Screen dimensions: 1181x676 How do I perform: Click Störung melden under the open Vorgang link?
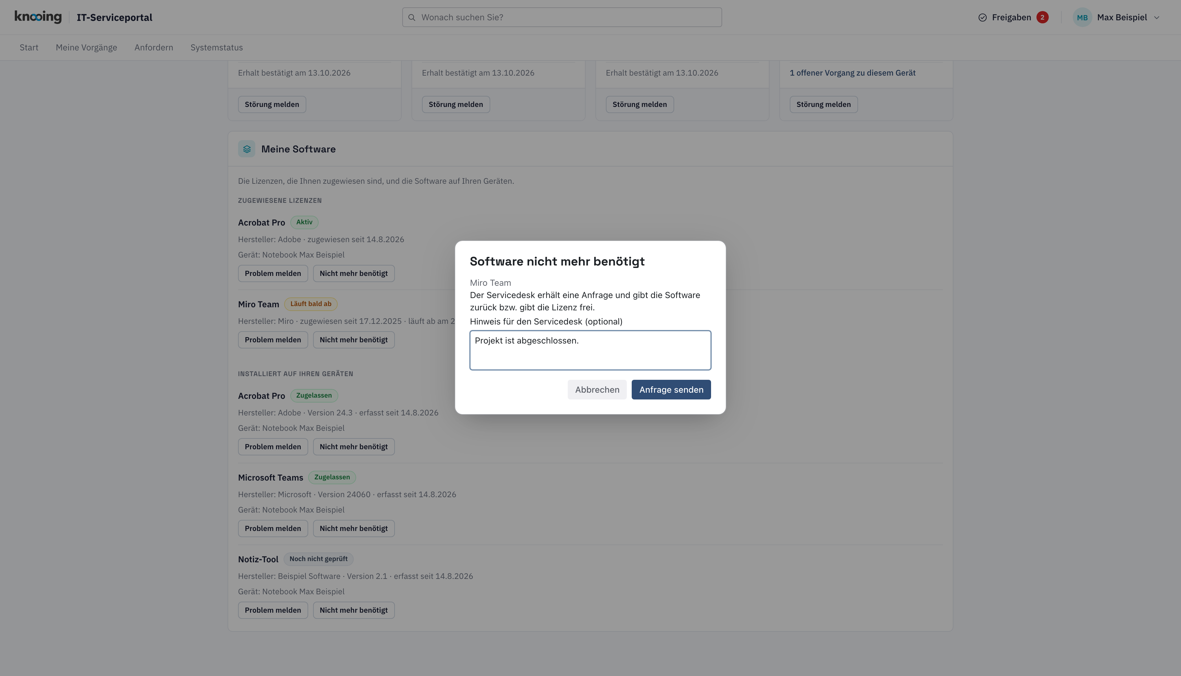823,104
